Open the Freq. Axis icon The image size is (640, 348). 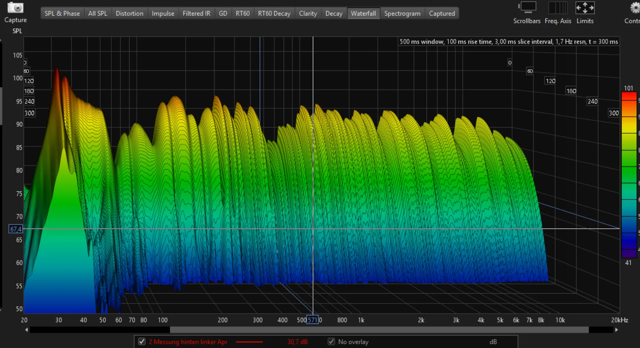click(x=558, y=7)
